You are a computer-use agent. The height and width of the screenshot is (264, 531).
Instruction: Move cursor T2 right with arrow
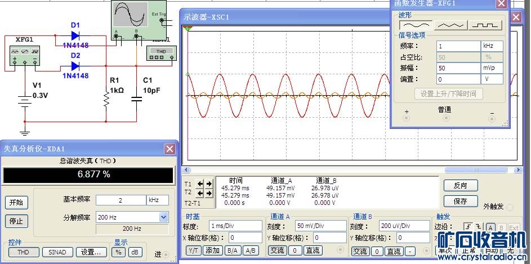click(209, 193)
